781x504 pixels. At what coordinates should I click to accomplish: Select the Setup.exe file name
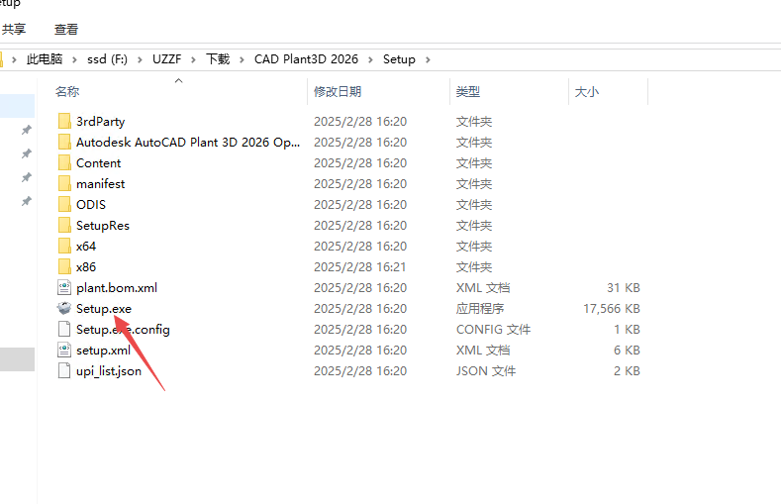point(104,309)
